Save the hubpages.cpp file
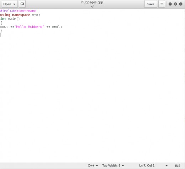The height and width of the screenshot is (169, 185). point(150,4)
